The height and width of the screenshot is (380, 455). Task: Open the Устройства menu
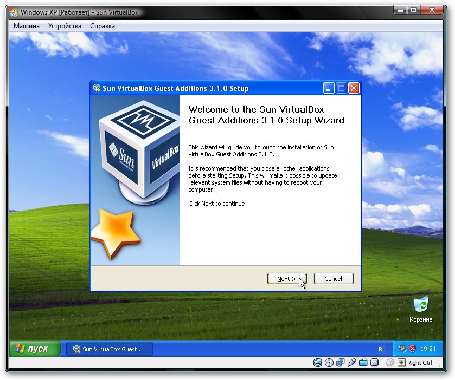[65, 26]
